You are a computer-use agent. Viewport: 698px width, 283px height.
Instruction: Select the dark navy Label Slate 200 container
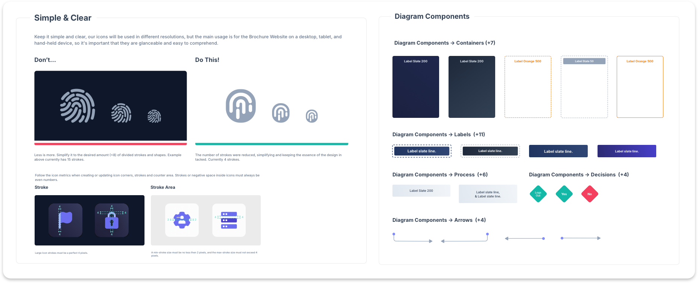(x=416, y=87)
